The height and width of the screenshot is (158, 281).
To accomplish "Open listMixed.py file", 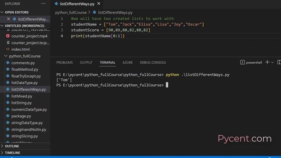I will tap(22, 96).
